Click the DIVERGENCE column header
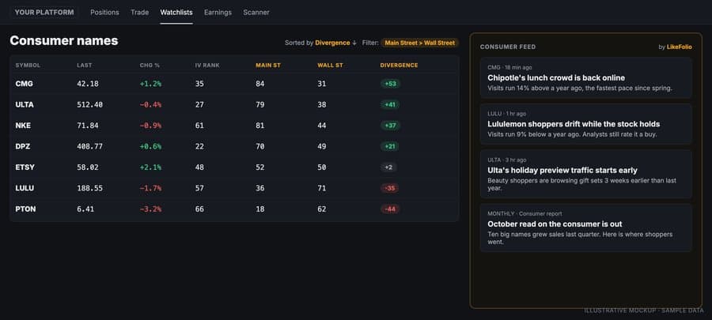Screen dimensions: 712x320 399,66
